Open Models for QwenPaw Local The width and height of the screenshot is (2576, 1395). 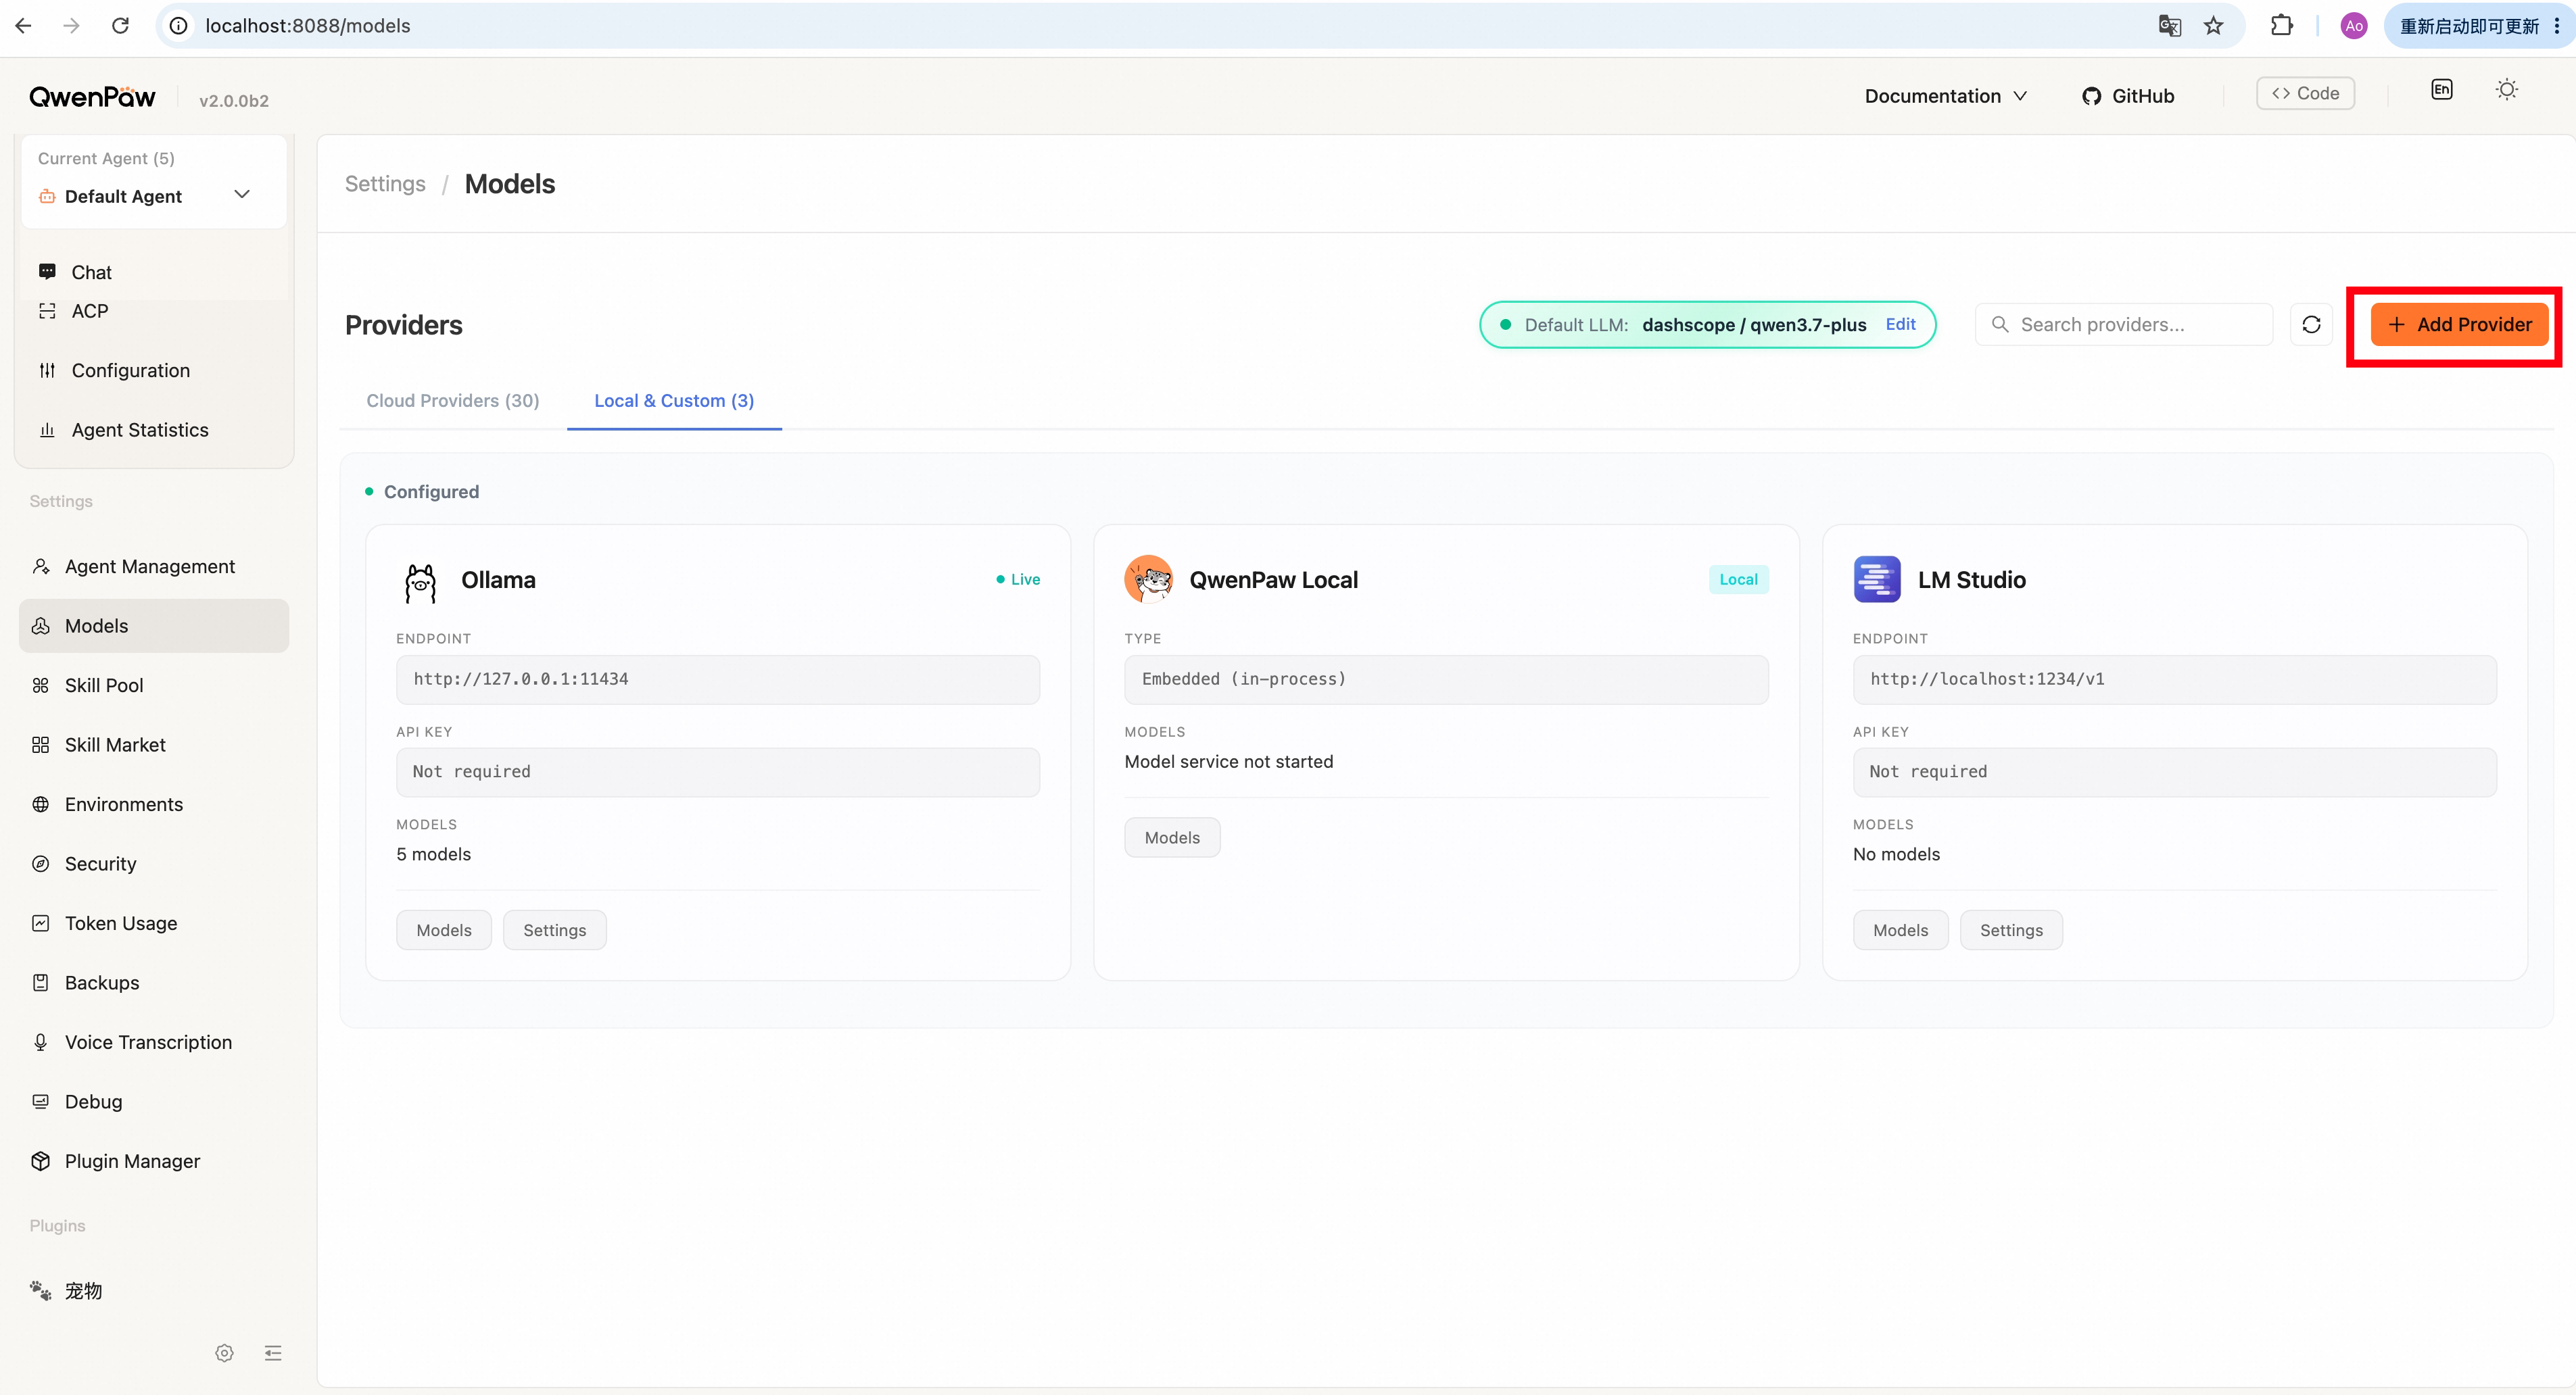tap(1172, 837)
